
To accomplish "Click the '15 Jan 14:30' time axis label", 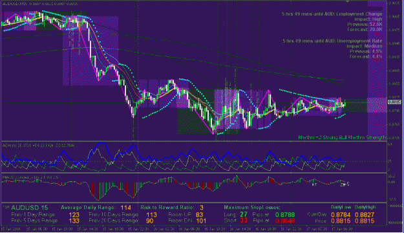I will [x=88, y=228].
